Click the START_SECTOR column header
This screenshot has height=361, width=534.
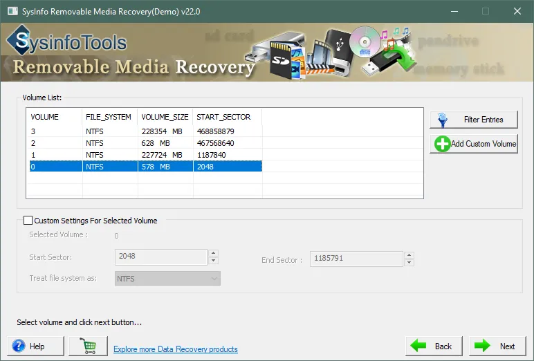[x=227, y=117]
